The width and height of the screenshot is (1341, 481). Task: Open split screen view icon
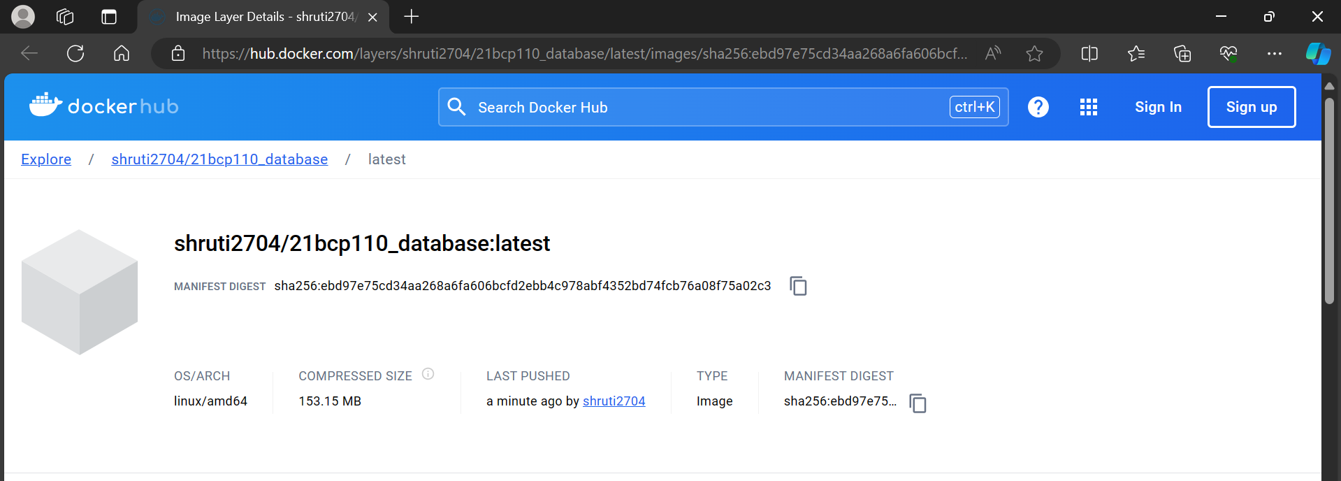pyautogui.click(x=1089, y=53)
